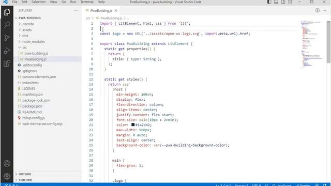Split the editor to the right

[x=317, y=10]
